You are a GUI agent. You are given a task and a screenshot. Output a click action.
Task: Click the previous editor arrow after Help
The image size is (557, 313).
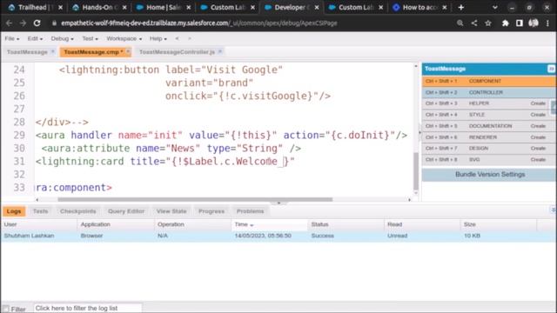(x=177, y=38)
